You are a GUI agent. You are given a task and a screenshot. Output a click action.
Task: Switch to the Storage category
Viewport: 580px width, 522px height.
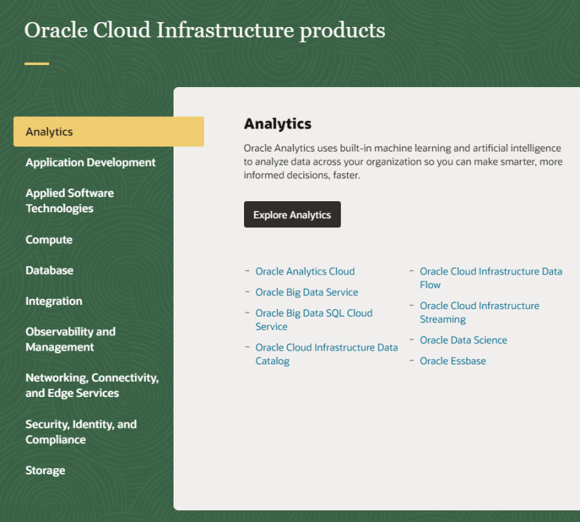click(45, 470)
